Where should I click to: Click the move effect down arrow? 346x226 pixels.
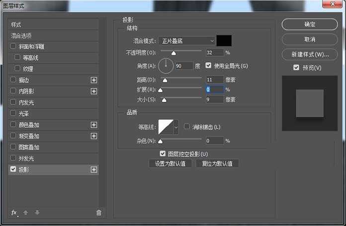click(x=37, y=212)
